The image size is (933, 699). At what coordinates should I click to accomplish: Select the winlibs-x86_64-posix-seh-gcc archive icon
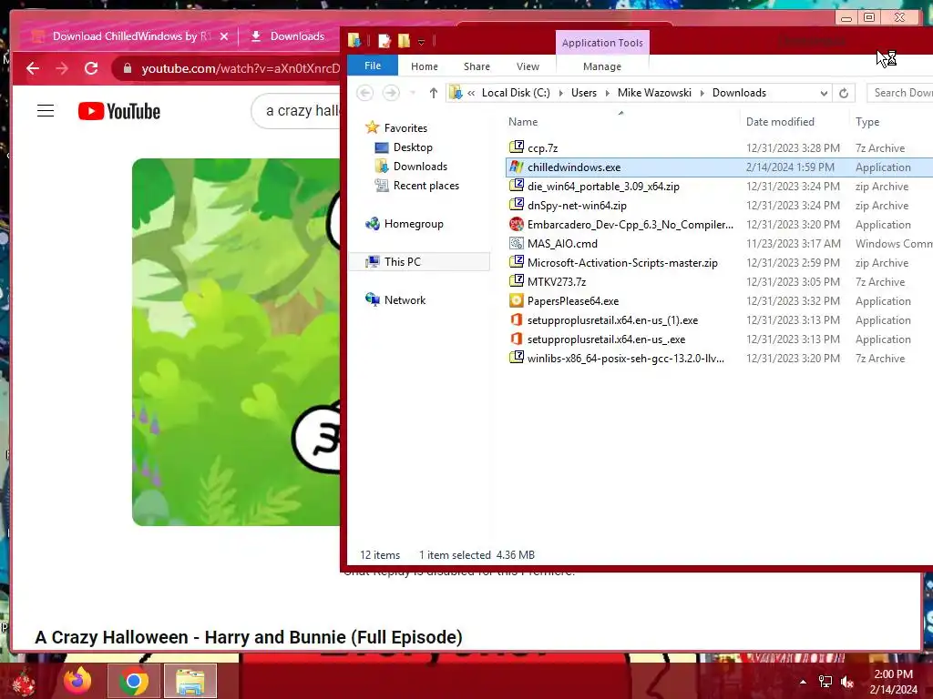coord(517,358)
